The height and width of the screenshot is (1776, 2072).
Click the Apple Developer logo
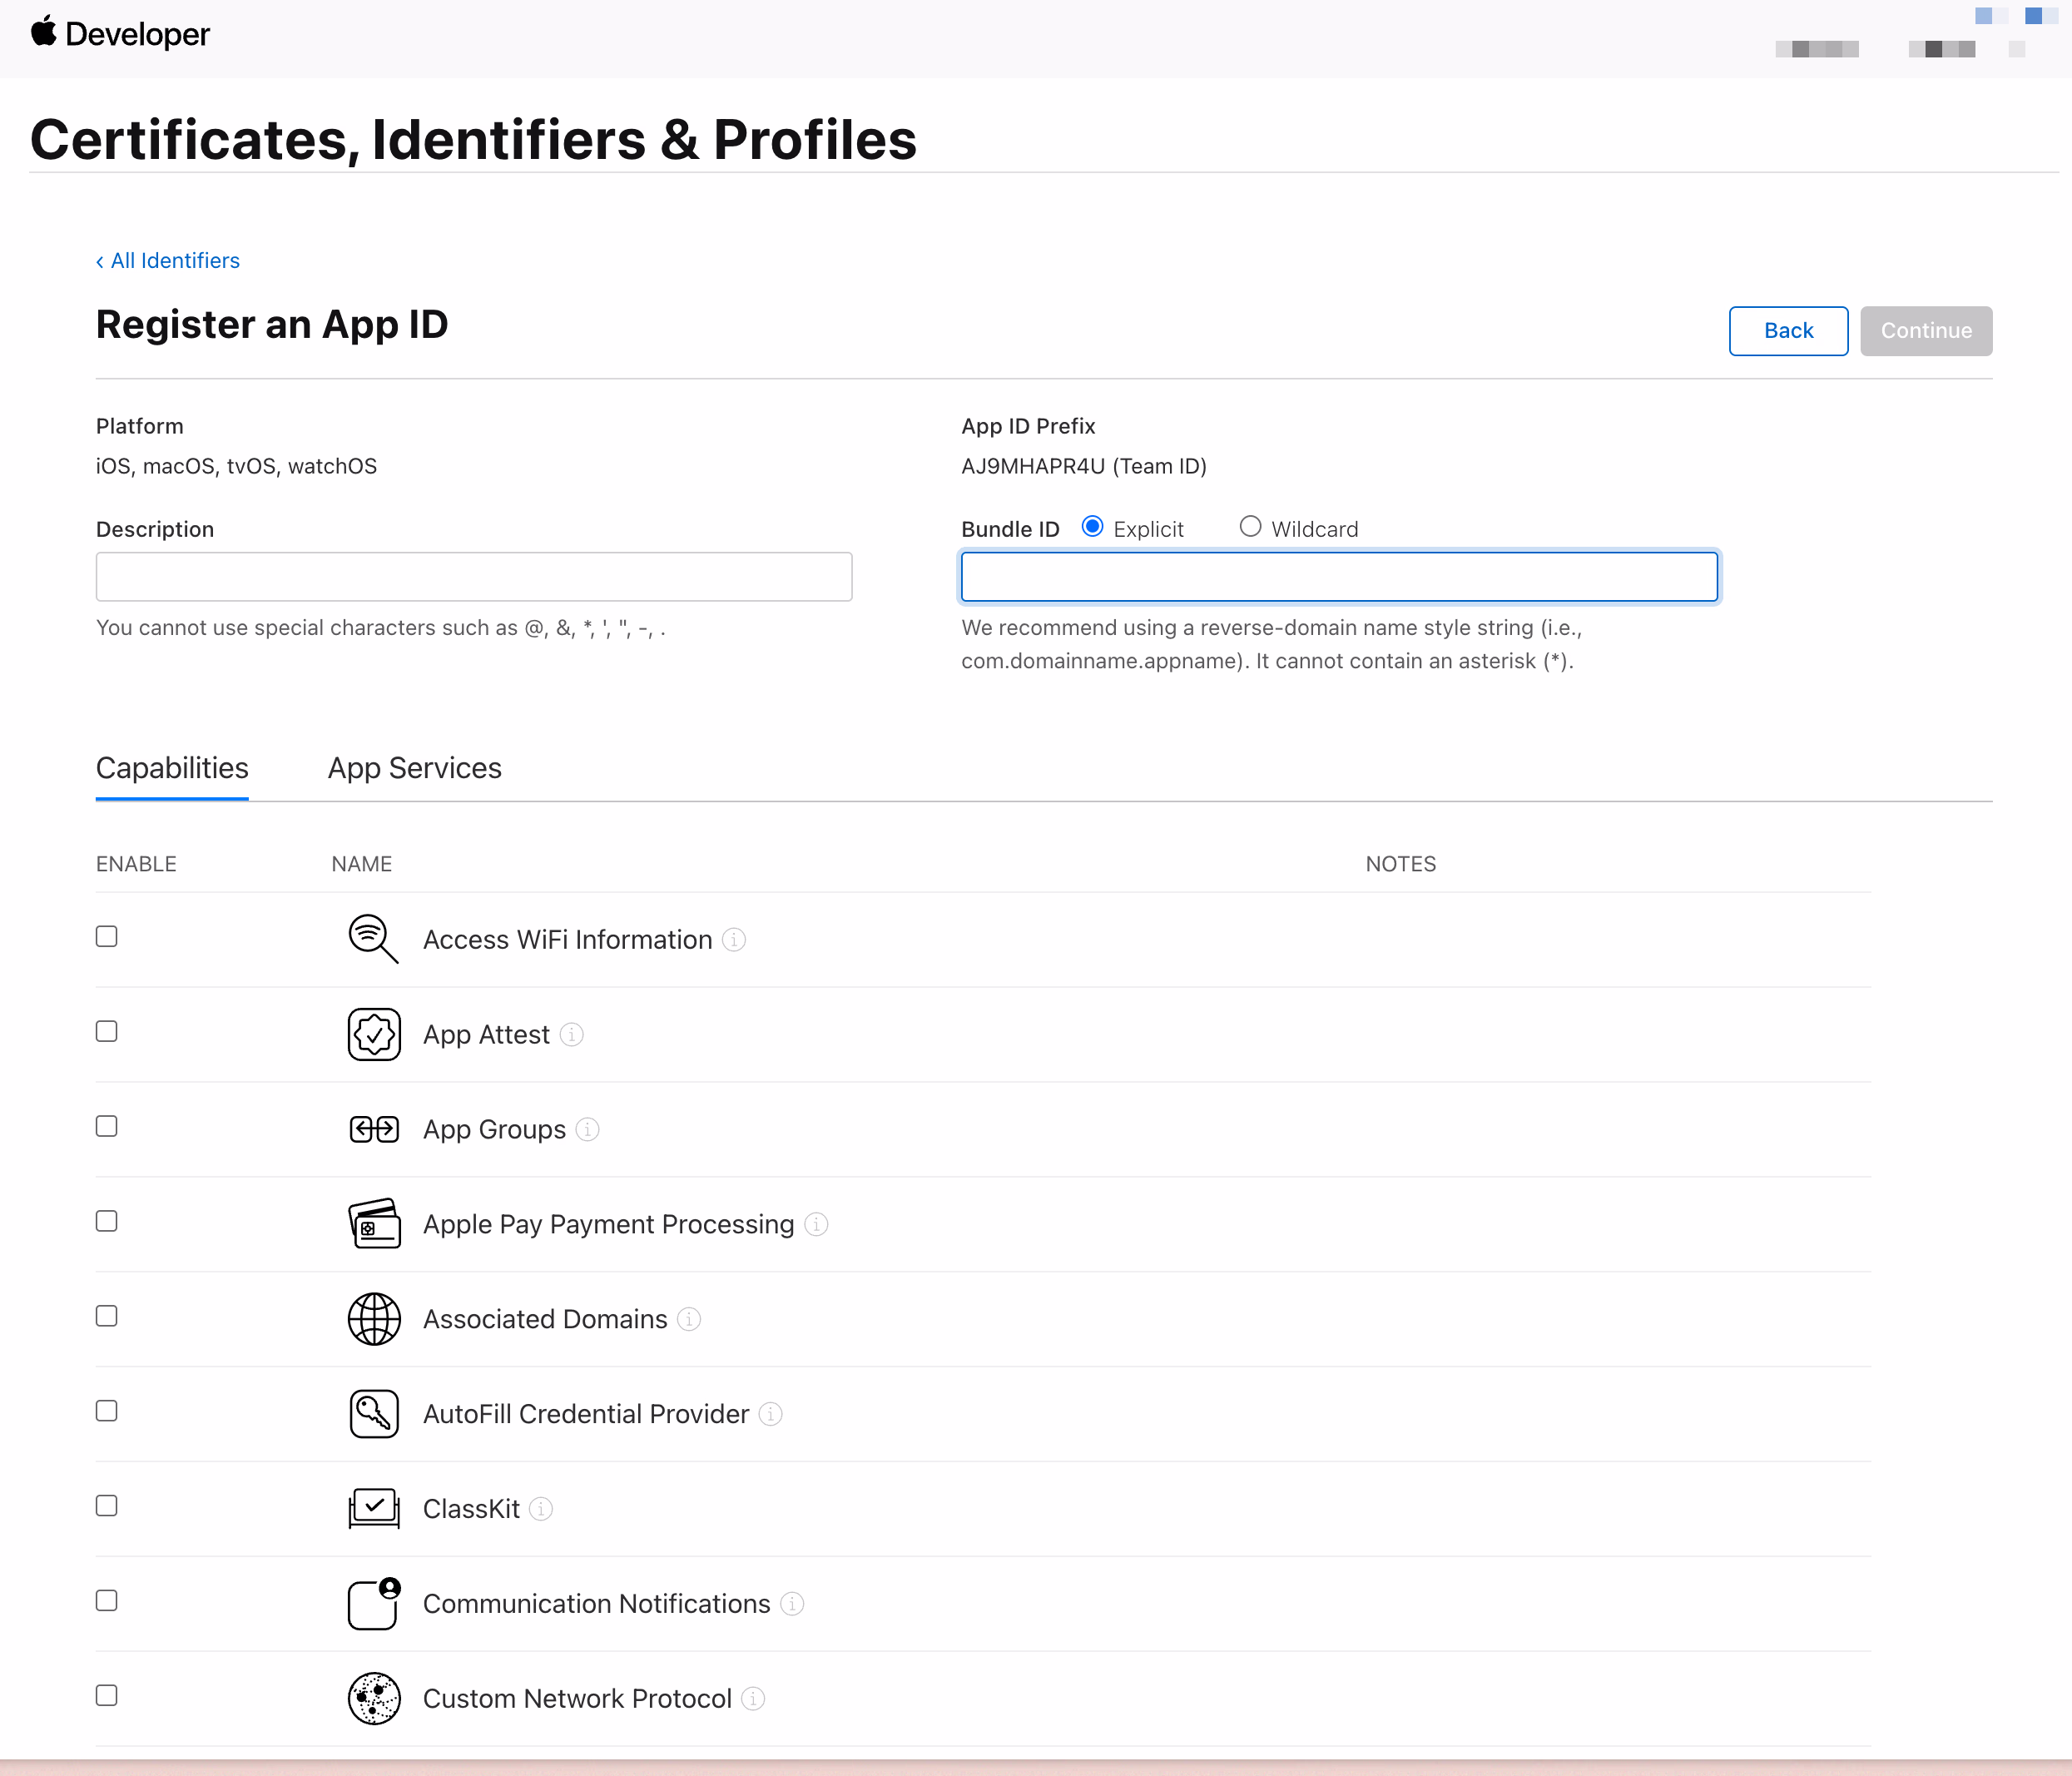pos(120,34)
